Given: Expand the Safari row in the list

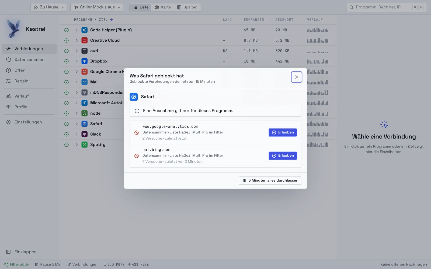Looking at the screenshot, I should [x=77, y=124].
